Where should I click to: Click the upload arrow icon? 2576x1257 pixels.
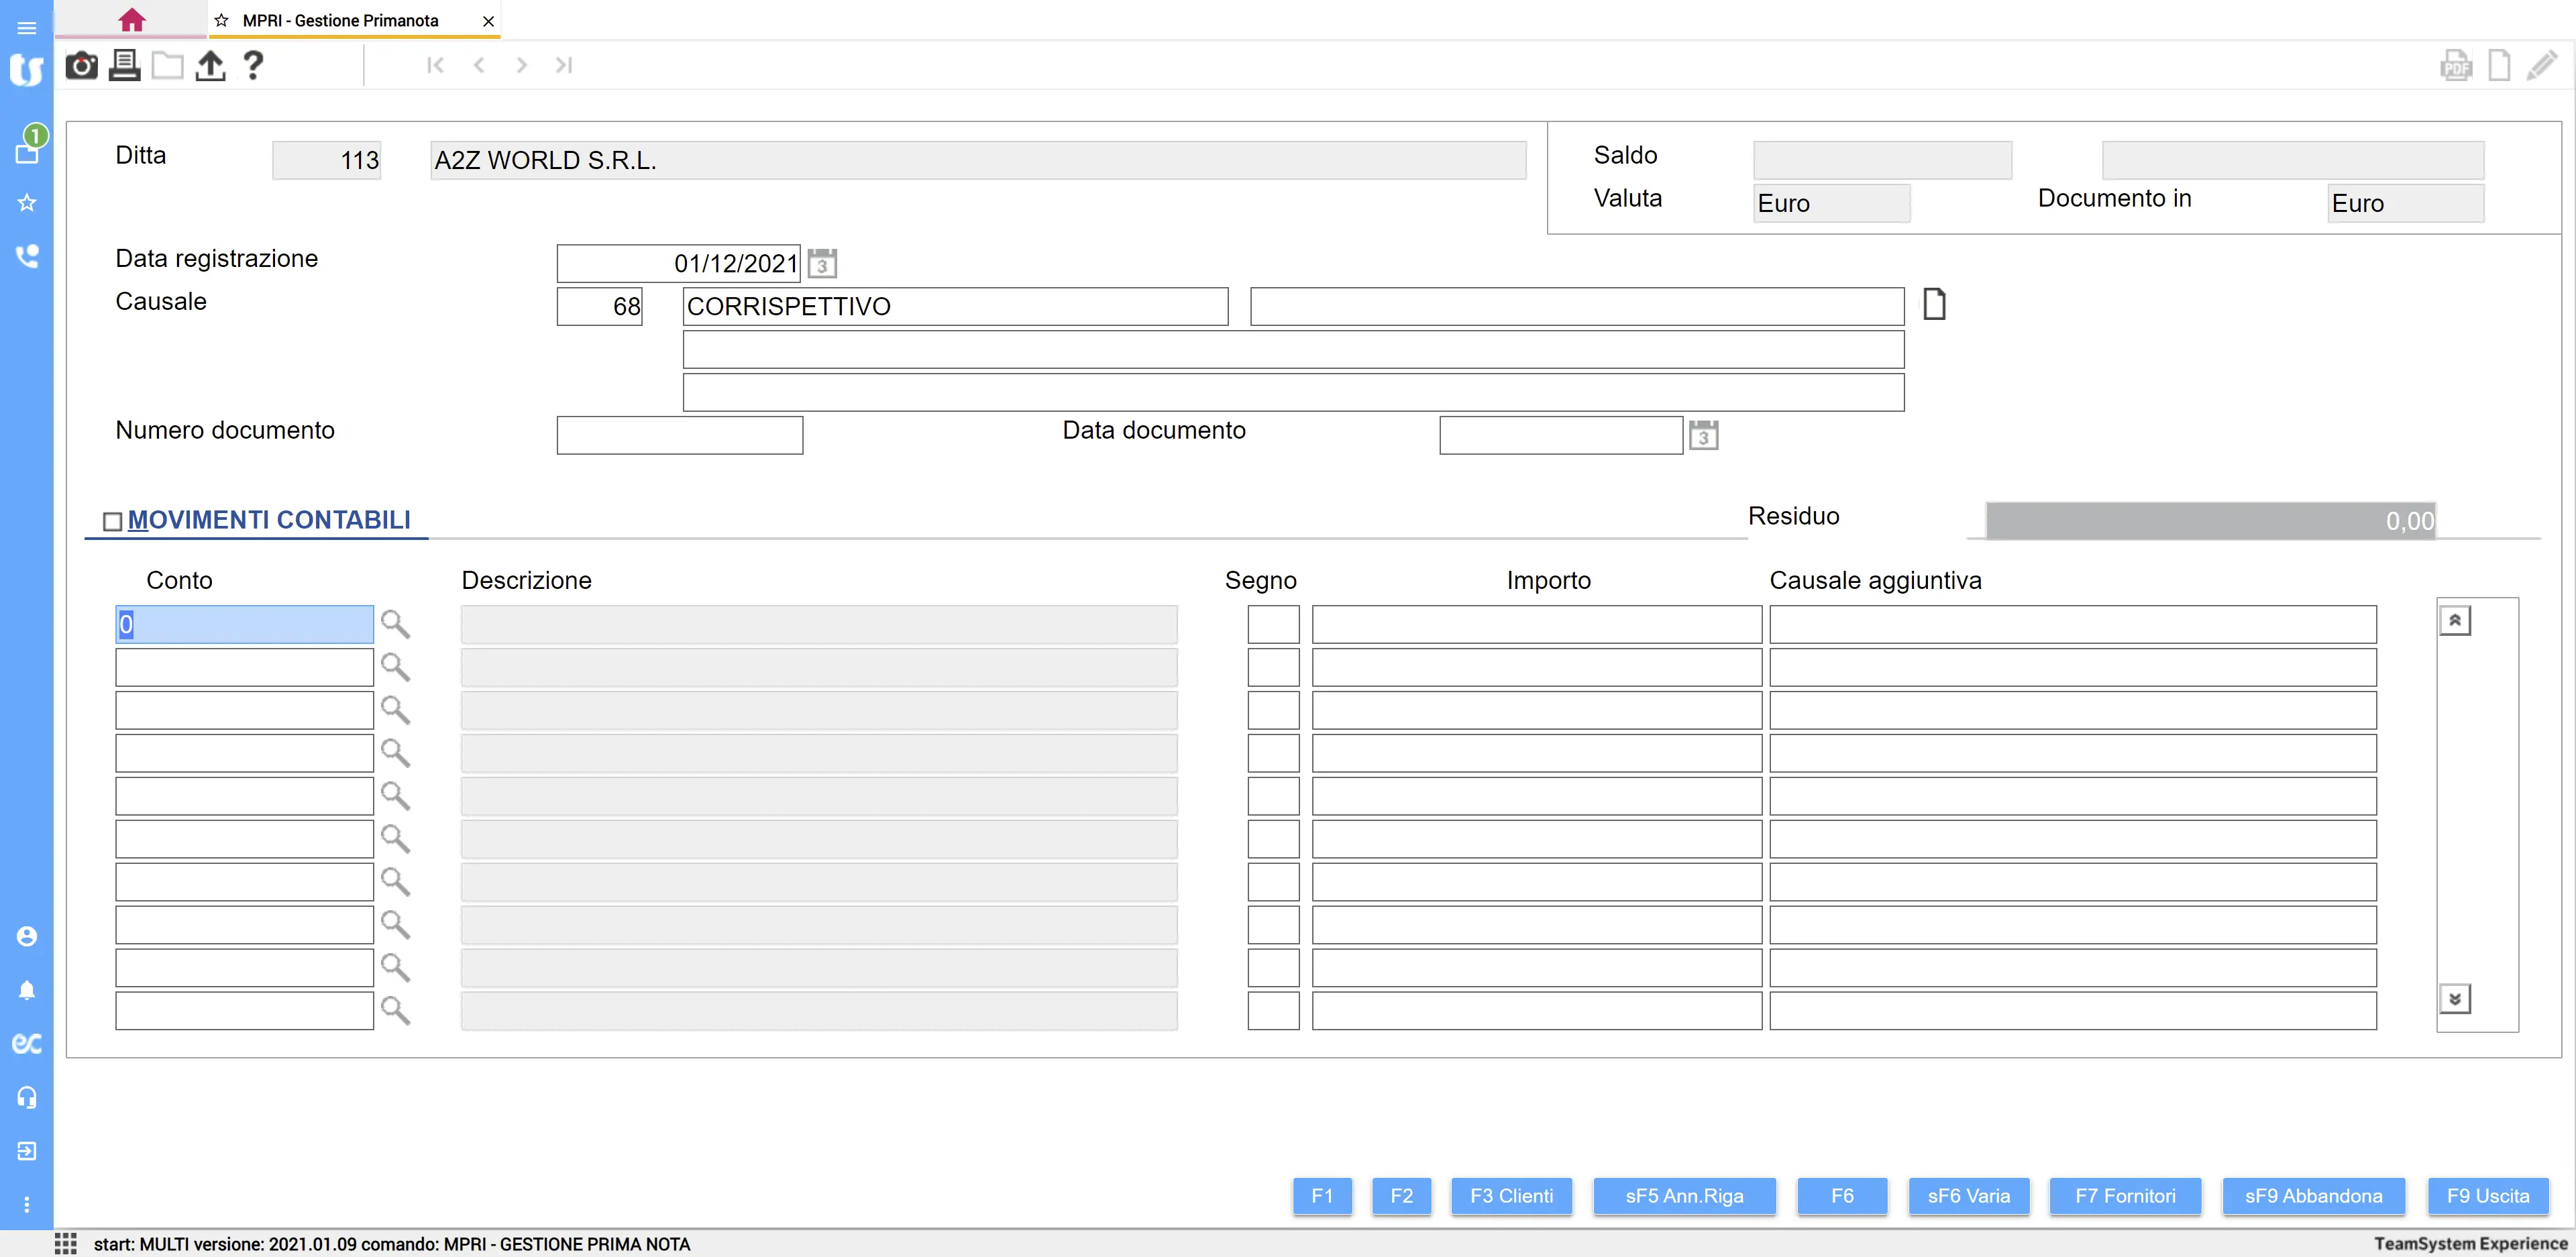pos(210,66)
